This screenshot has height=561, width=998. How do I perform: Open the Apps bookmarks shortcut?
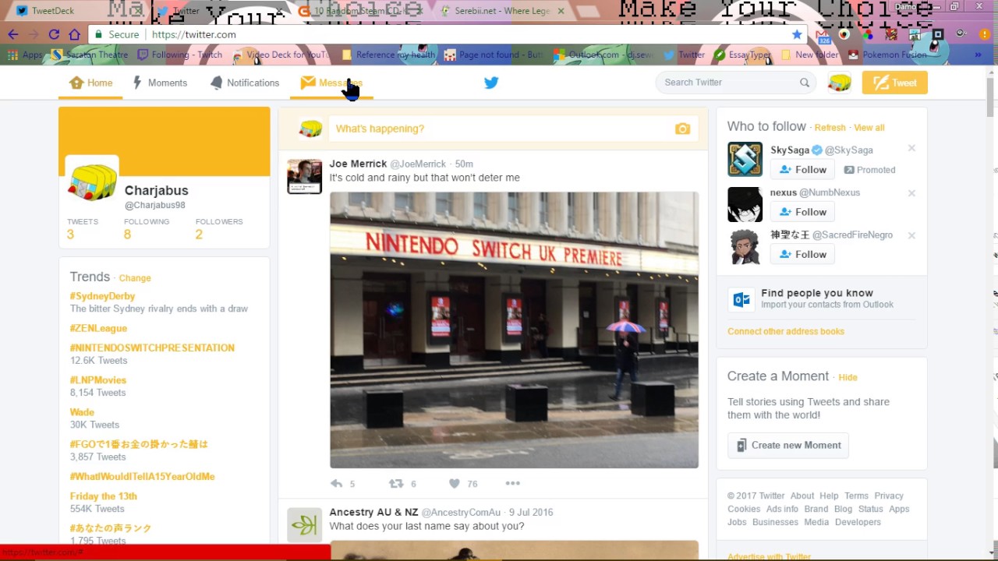25,55
